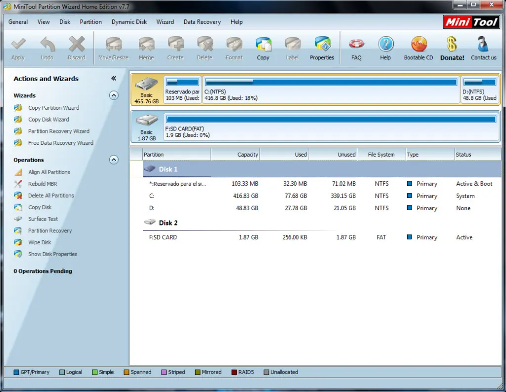Select the F:SD CARD partition row
Image resolution: width=506 pixels, height=392 pixels.
tap(322, 237)
